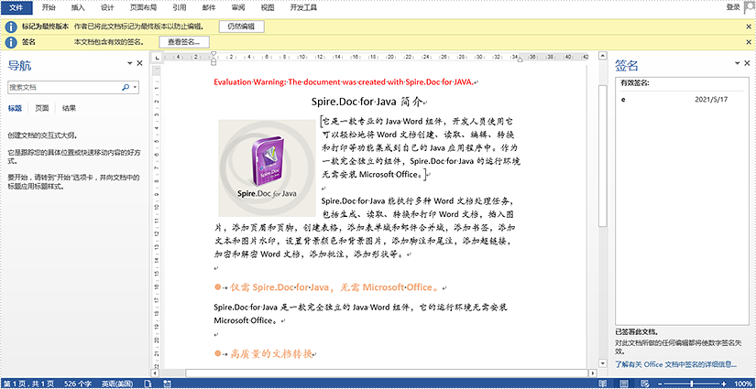Click the 2021/5/17 signature date
Image resolution: width=756 pixels, height=389 pixels.
coord(711,99)
